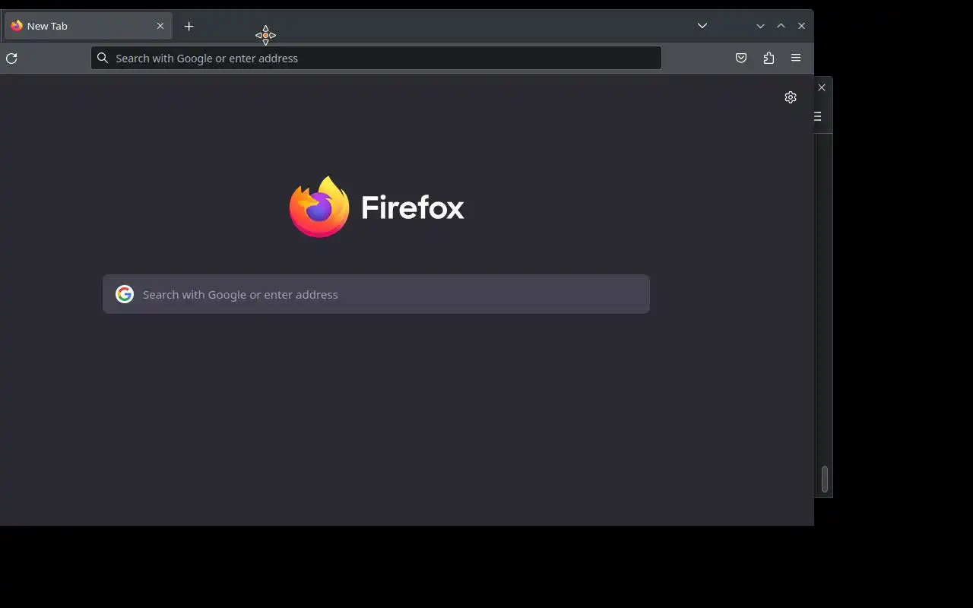Open Save to Pocket button

click(741, 58)
